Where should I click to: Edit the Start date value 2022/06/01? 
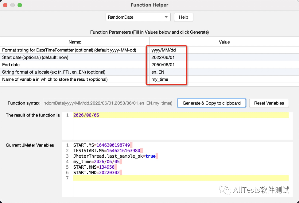pyautogui.click(x=224, y=57)
